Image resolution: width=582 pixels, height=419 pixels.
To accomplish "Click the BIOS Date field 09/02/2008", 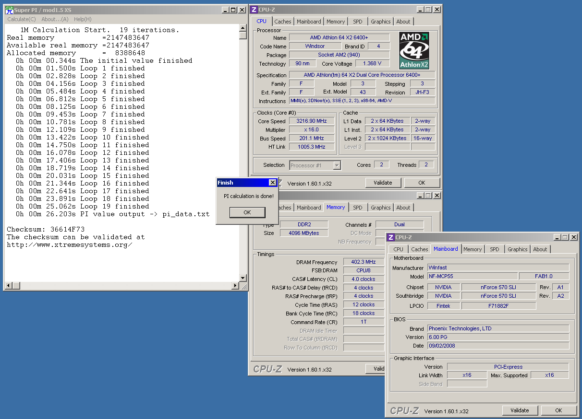I will tap(498, 346).
